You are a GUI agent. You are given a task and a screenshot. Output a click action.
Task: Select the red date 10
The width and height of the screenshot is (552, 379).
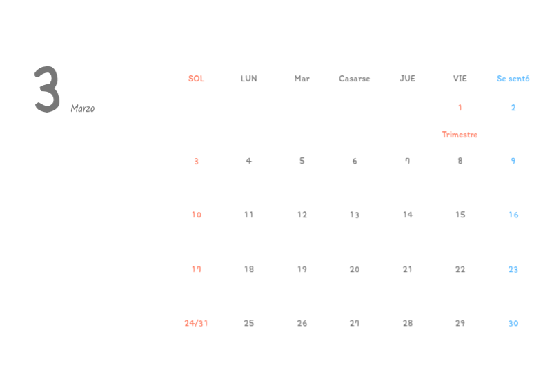coord(197,215)
